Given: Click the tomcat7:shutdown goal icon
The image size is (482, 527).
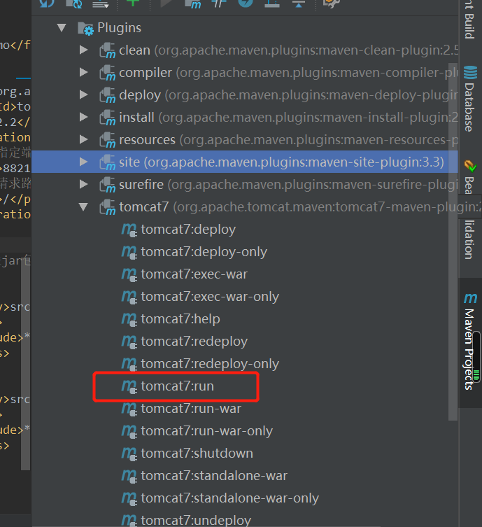Looking at the screenshot, I should click(129, 454).
